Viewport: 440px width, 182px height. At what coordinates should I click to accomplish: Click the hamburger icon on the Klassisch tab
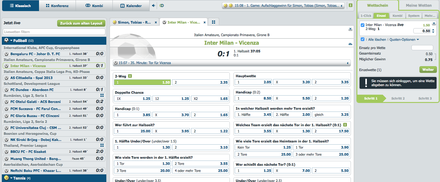(12, 5)
